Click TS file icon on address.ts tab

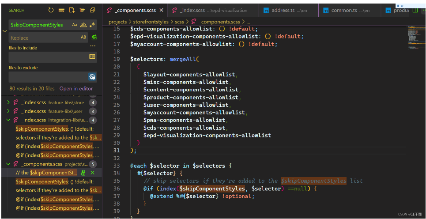[x=266, y=11]
